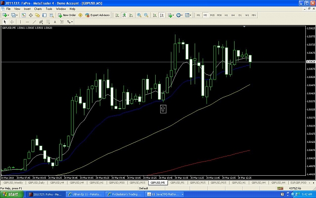The height and width of the screenshot is (198, 316).
Task: Expand the Templates dropdown arrow
Action: tap(191, 15)
